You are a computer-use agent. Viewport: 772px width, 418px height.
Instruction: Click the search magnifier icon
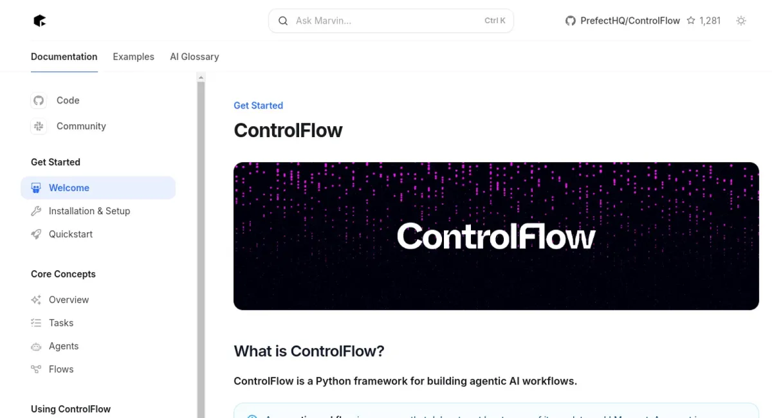(283, 21)
